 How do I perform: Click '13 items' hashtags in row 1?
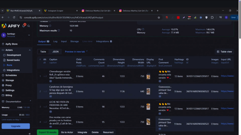click(179, 76)
